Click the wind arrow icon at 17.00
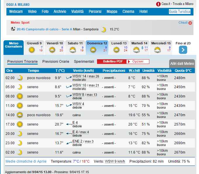This screenshot has height=174, width=199. pos(69,124)
